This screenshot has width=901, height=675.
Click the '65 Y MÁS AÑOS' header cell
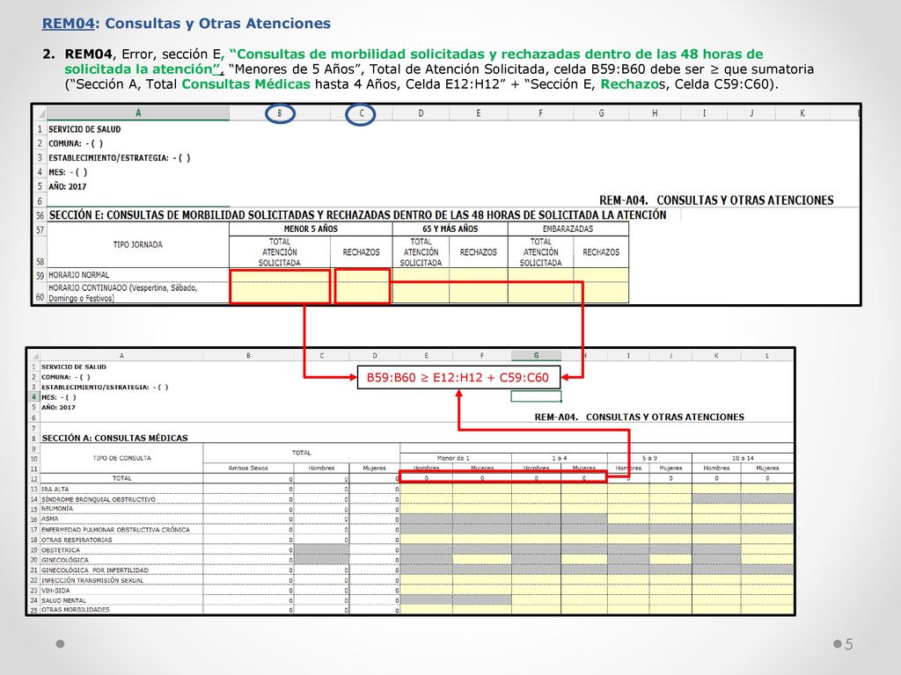450,229
